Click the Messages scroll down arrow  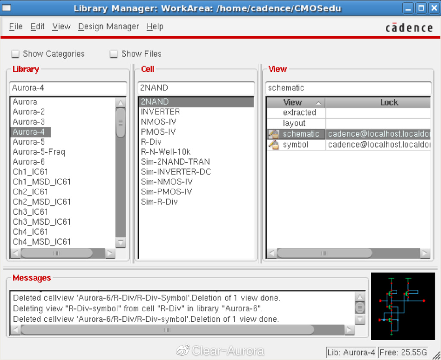tap(360, 319)
